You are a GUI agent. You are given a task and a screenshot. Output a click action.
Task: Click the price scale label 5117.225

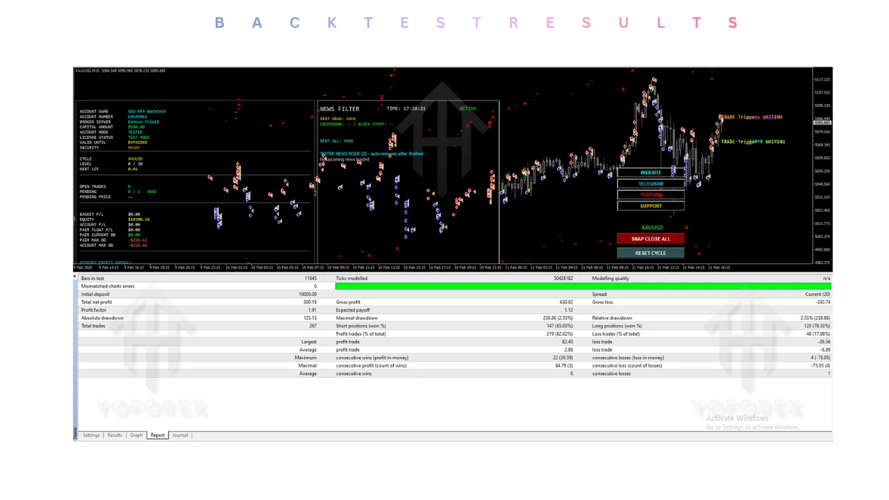(x=822, y=79)
